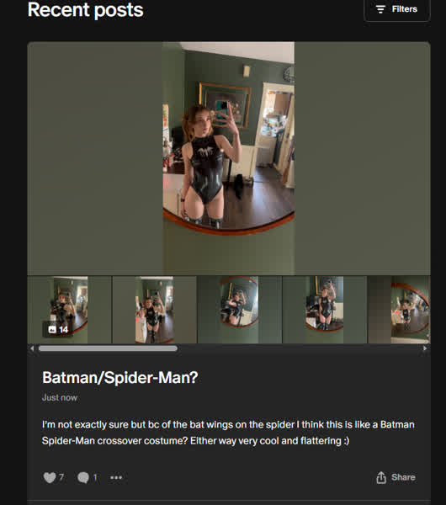Select the first gallery thumbnail

[x=69, y=310]
